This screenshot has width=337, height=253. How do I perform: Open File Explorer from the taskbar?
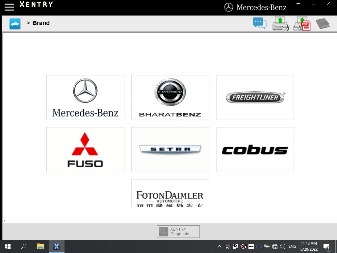point(40,246)
